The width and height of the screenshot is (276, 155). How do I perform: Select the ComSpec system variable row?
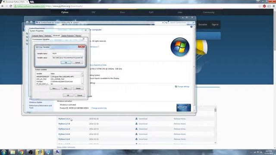[x=58, y=81]
